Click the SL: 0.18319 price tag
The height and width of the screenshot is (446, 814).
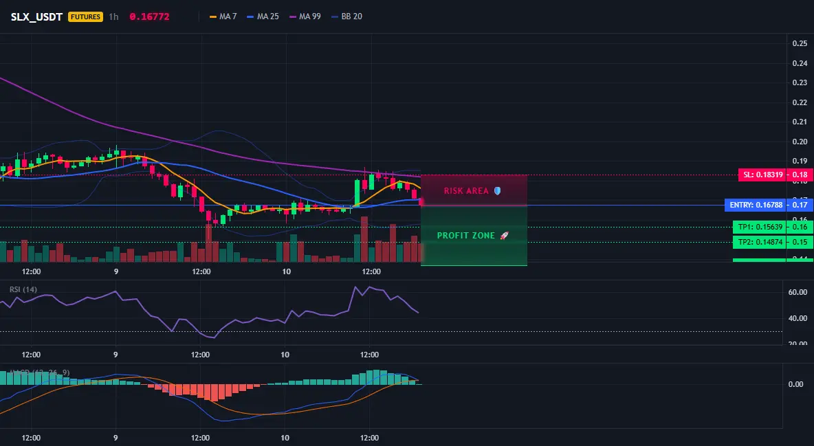pos(762,175)
